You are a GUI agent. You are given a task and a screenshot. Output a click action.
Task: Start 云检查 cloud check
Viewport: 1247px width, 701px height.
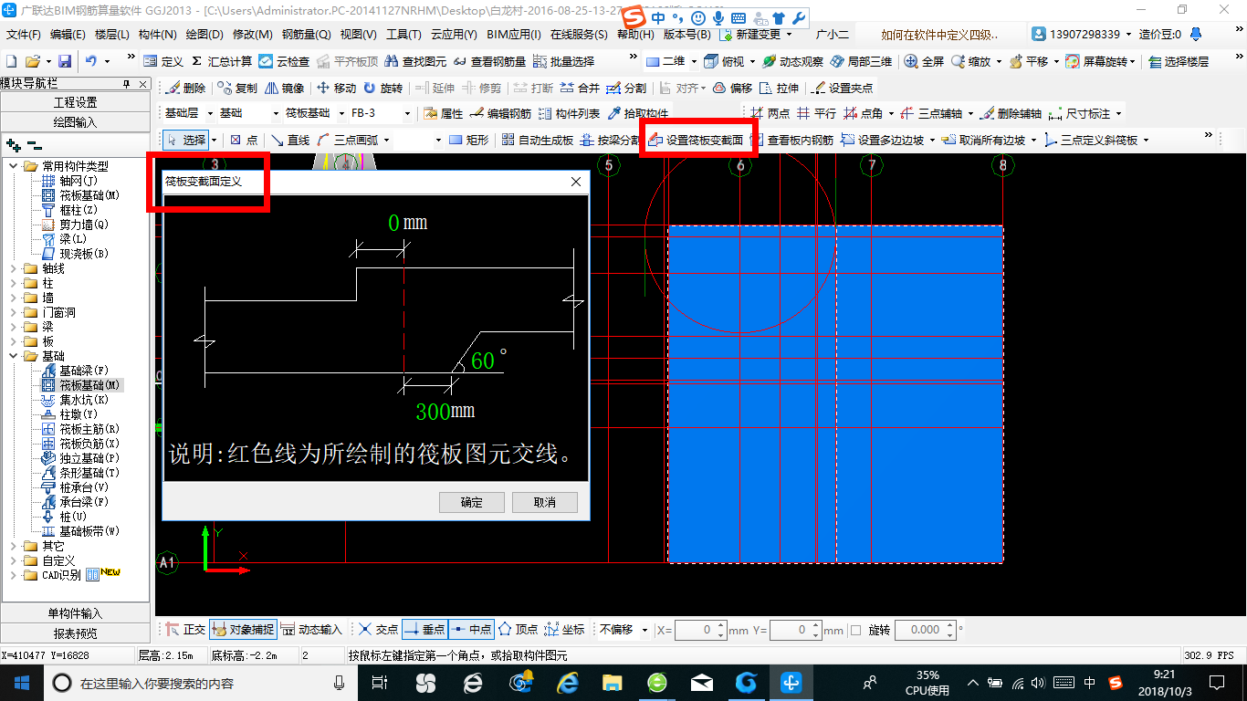click(285, 61)
